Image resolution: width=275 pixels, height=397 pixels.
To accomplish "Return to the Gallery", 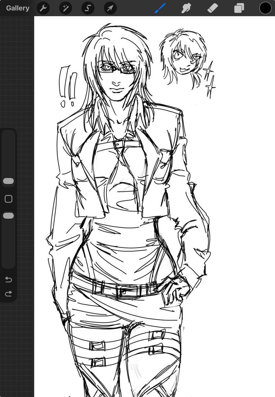I will point(17,8).
